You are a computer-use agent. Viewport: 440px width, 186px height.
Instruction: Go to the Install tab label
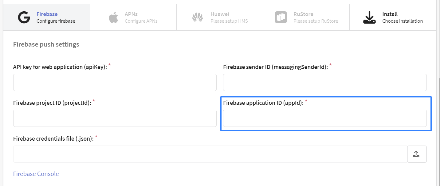(390, 14)
